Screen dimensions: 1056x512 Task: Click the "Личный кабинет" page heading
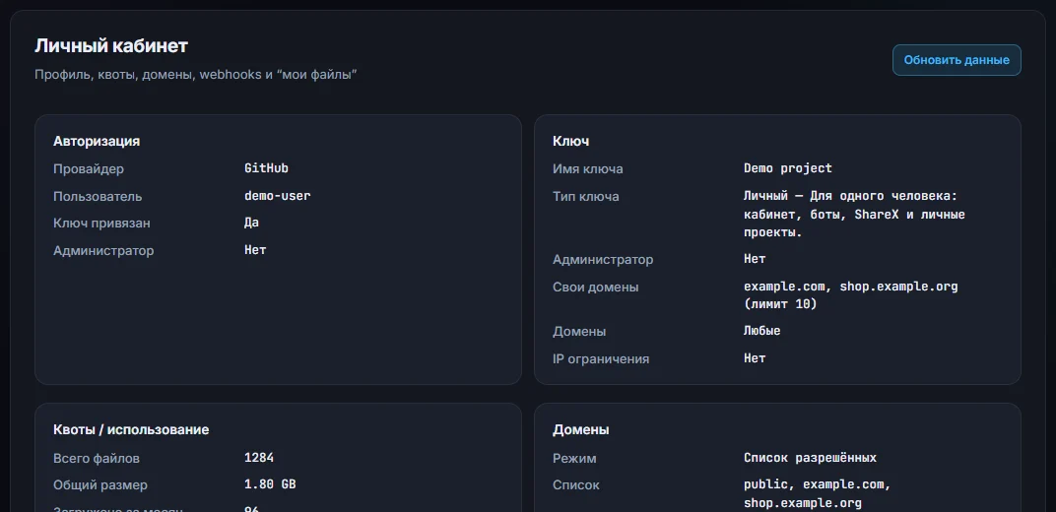[111, 45]
